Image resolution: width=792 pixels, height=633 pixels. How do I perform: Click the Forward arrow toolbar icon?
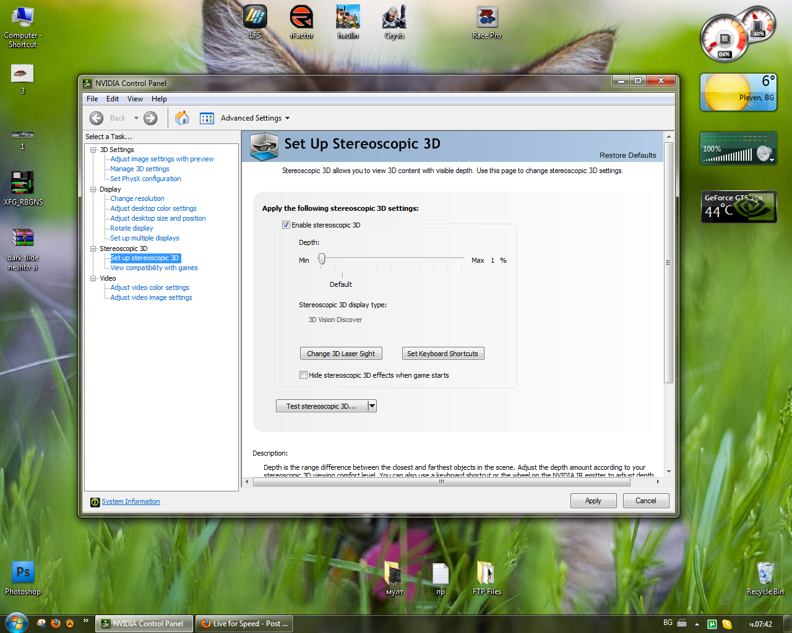tap(150, 118)
